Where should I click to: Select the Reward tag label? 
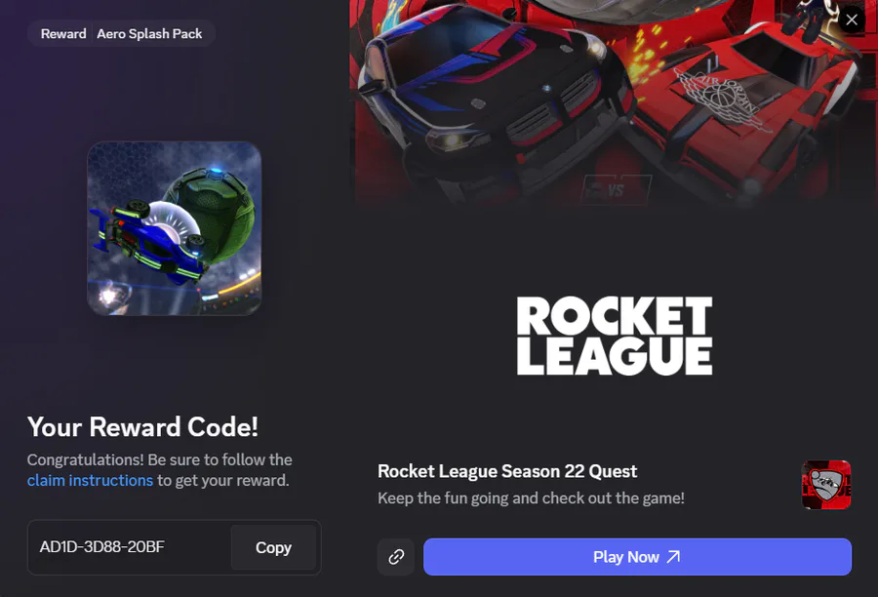tap(63, 33)
